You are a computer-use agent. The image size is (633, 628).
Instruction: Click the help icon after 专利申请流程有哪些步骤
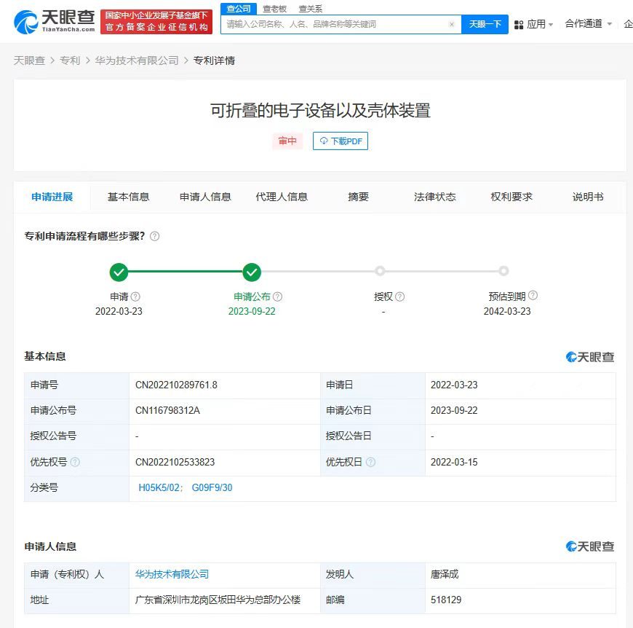pyautogui.click(x=154, y=235)
